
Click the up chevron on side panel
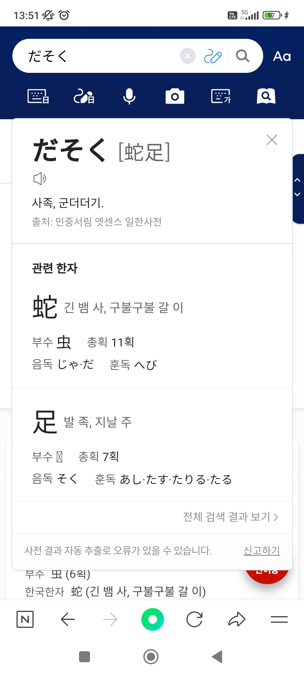point(297,180)
